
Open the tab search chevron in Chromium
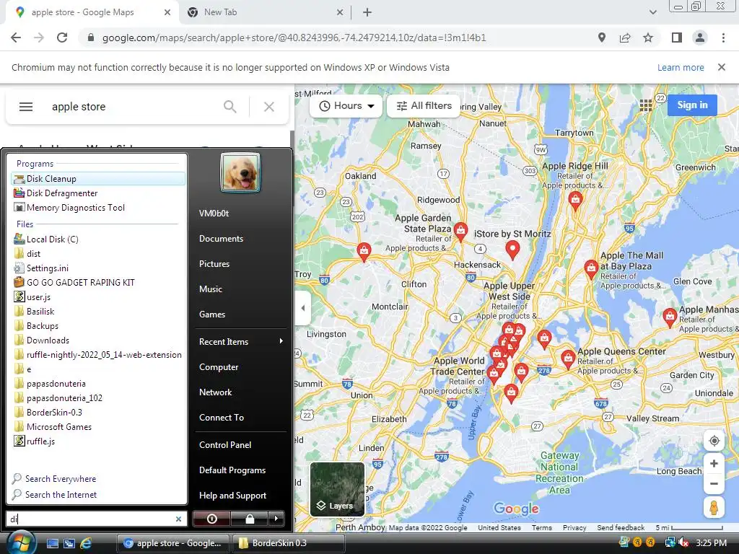[652, 12]
